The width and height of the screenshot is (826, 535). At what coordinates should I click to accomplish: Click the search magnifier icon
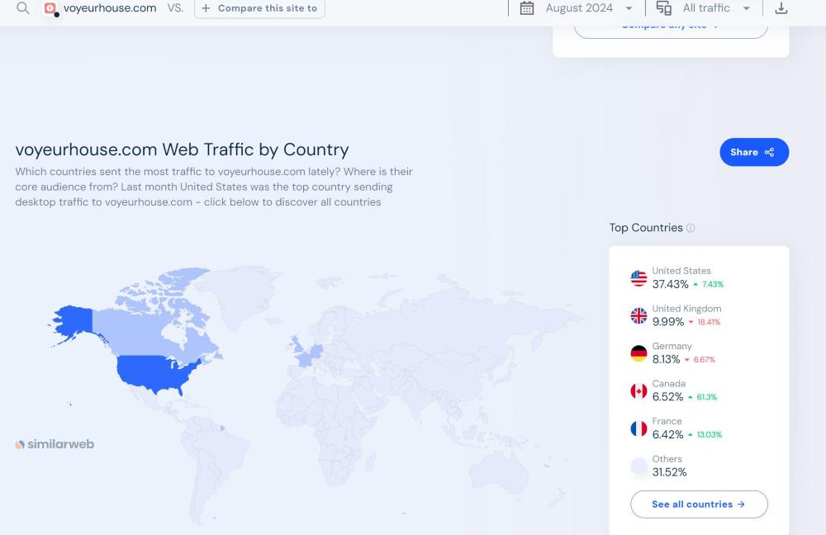coord(23,8)
